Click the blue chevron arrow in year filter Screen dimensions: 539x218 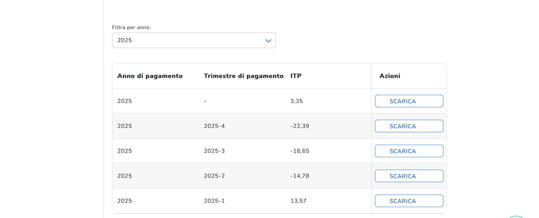(268, 41)
